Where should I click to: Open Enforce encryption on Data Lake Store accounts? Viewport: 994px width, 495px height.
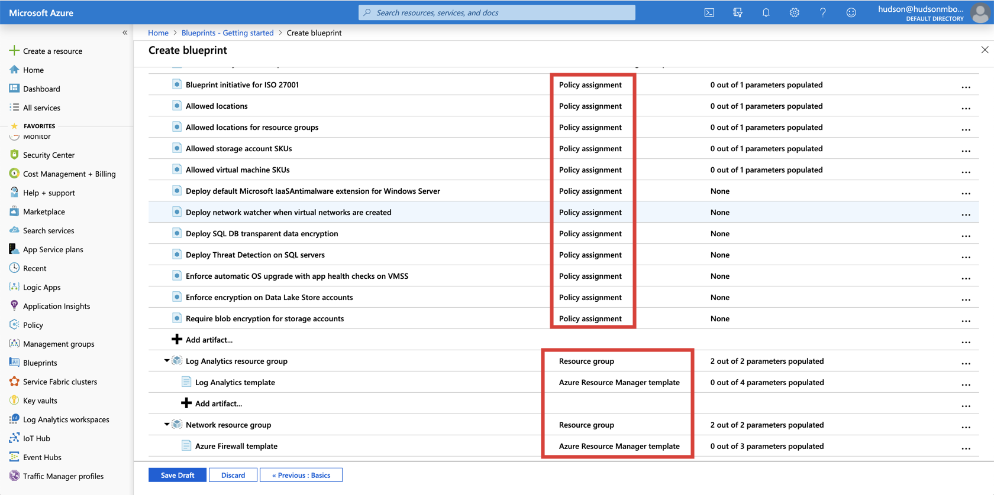click(269, 297)
